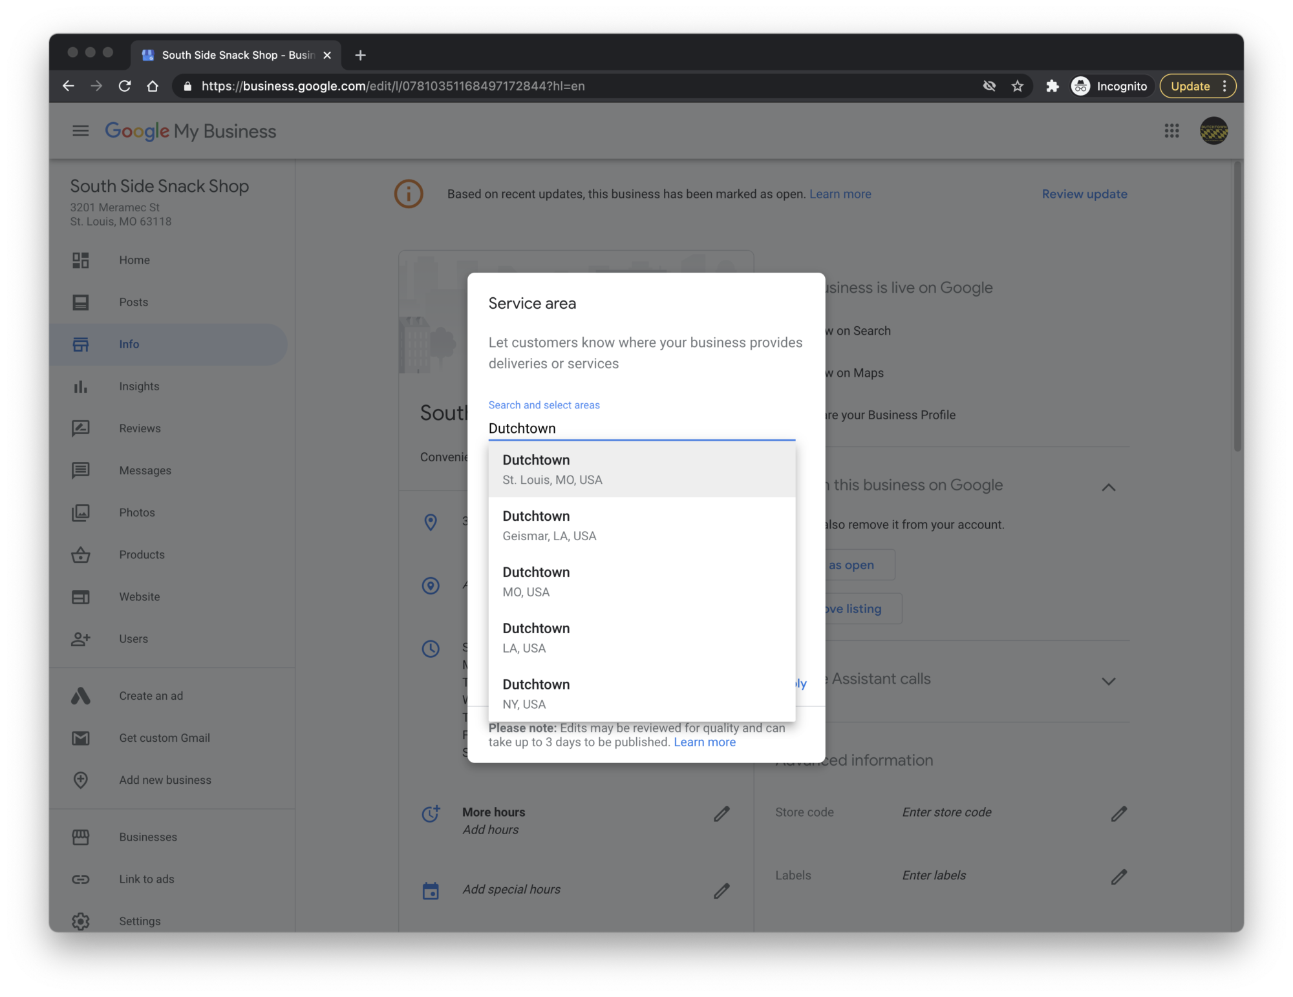Click the Photos sidebar icon
Image resolution: width=1293 pixels, height=997 pixels.
[x=81, y=512]
